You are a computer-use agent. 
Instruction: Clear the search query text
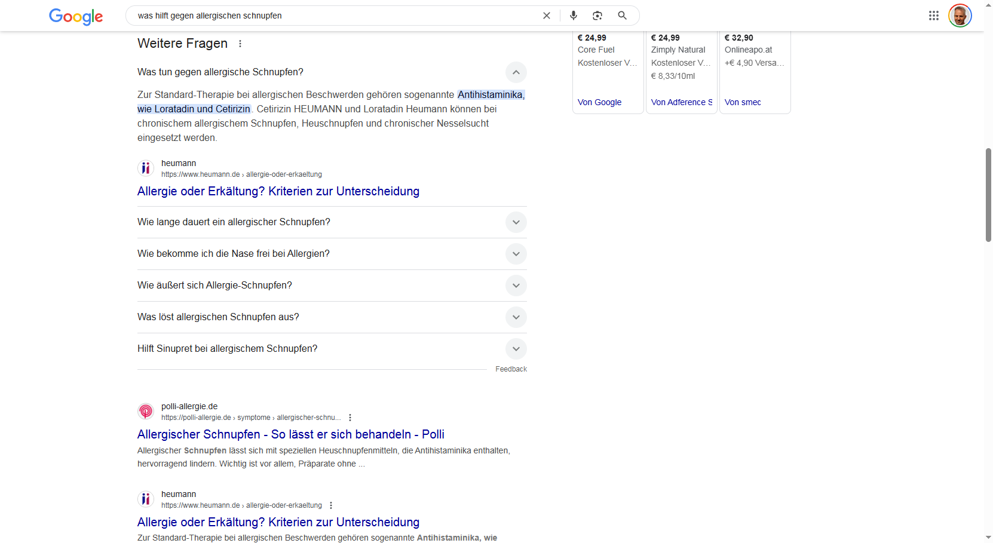pos(546,16)
